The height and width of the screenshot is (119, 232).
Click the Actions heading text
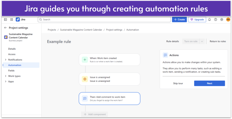click(174, 55)
